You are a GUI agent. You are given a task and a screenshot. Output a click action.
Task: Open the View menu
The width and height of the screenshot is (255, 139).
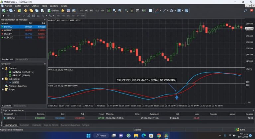click(26, 6)
